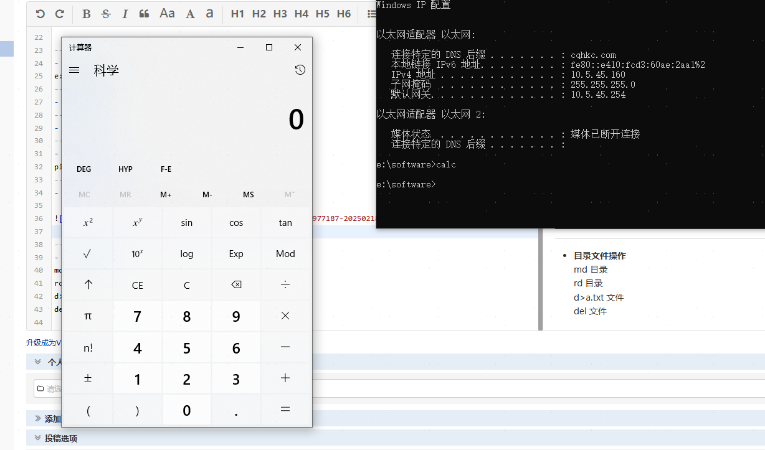Click the 10 to the x button
This screenshot has width=765, height=450.
coord(138,254)
